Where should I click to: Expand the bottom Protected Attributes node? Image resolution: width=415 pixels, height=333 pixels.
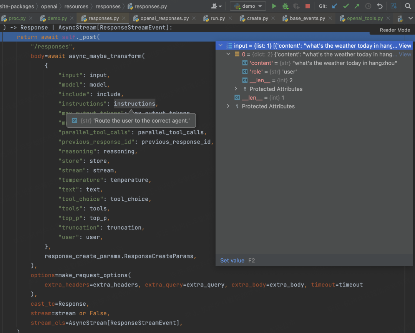coord(228,106)
